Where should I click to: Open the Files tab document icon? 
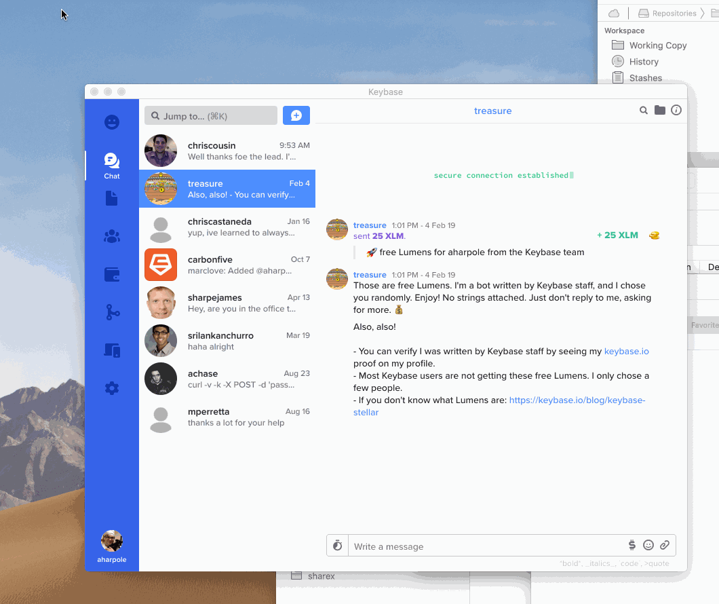point(111,198)
